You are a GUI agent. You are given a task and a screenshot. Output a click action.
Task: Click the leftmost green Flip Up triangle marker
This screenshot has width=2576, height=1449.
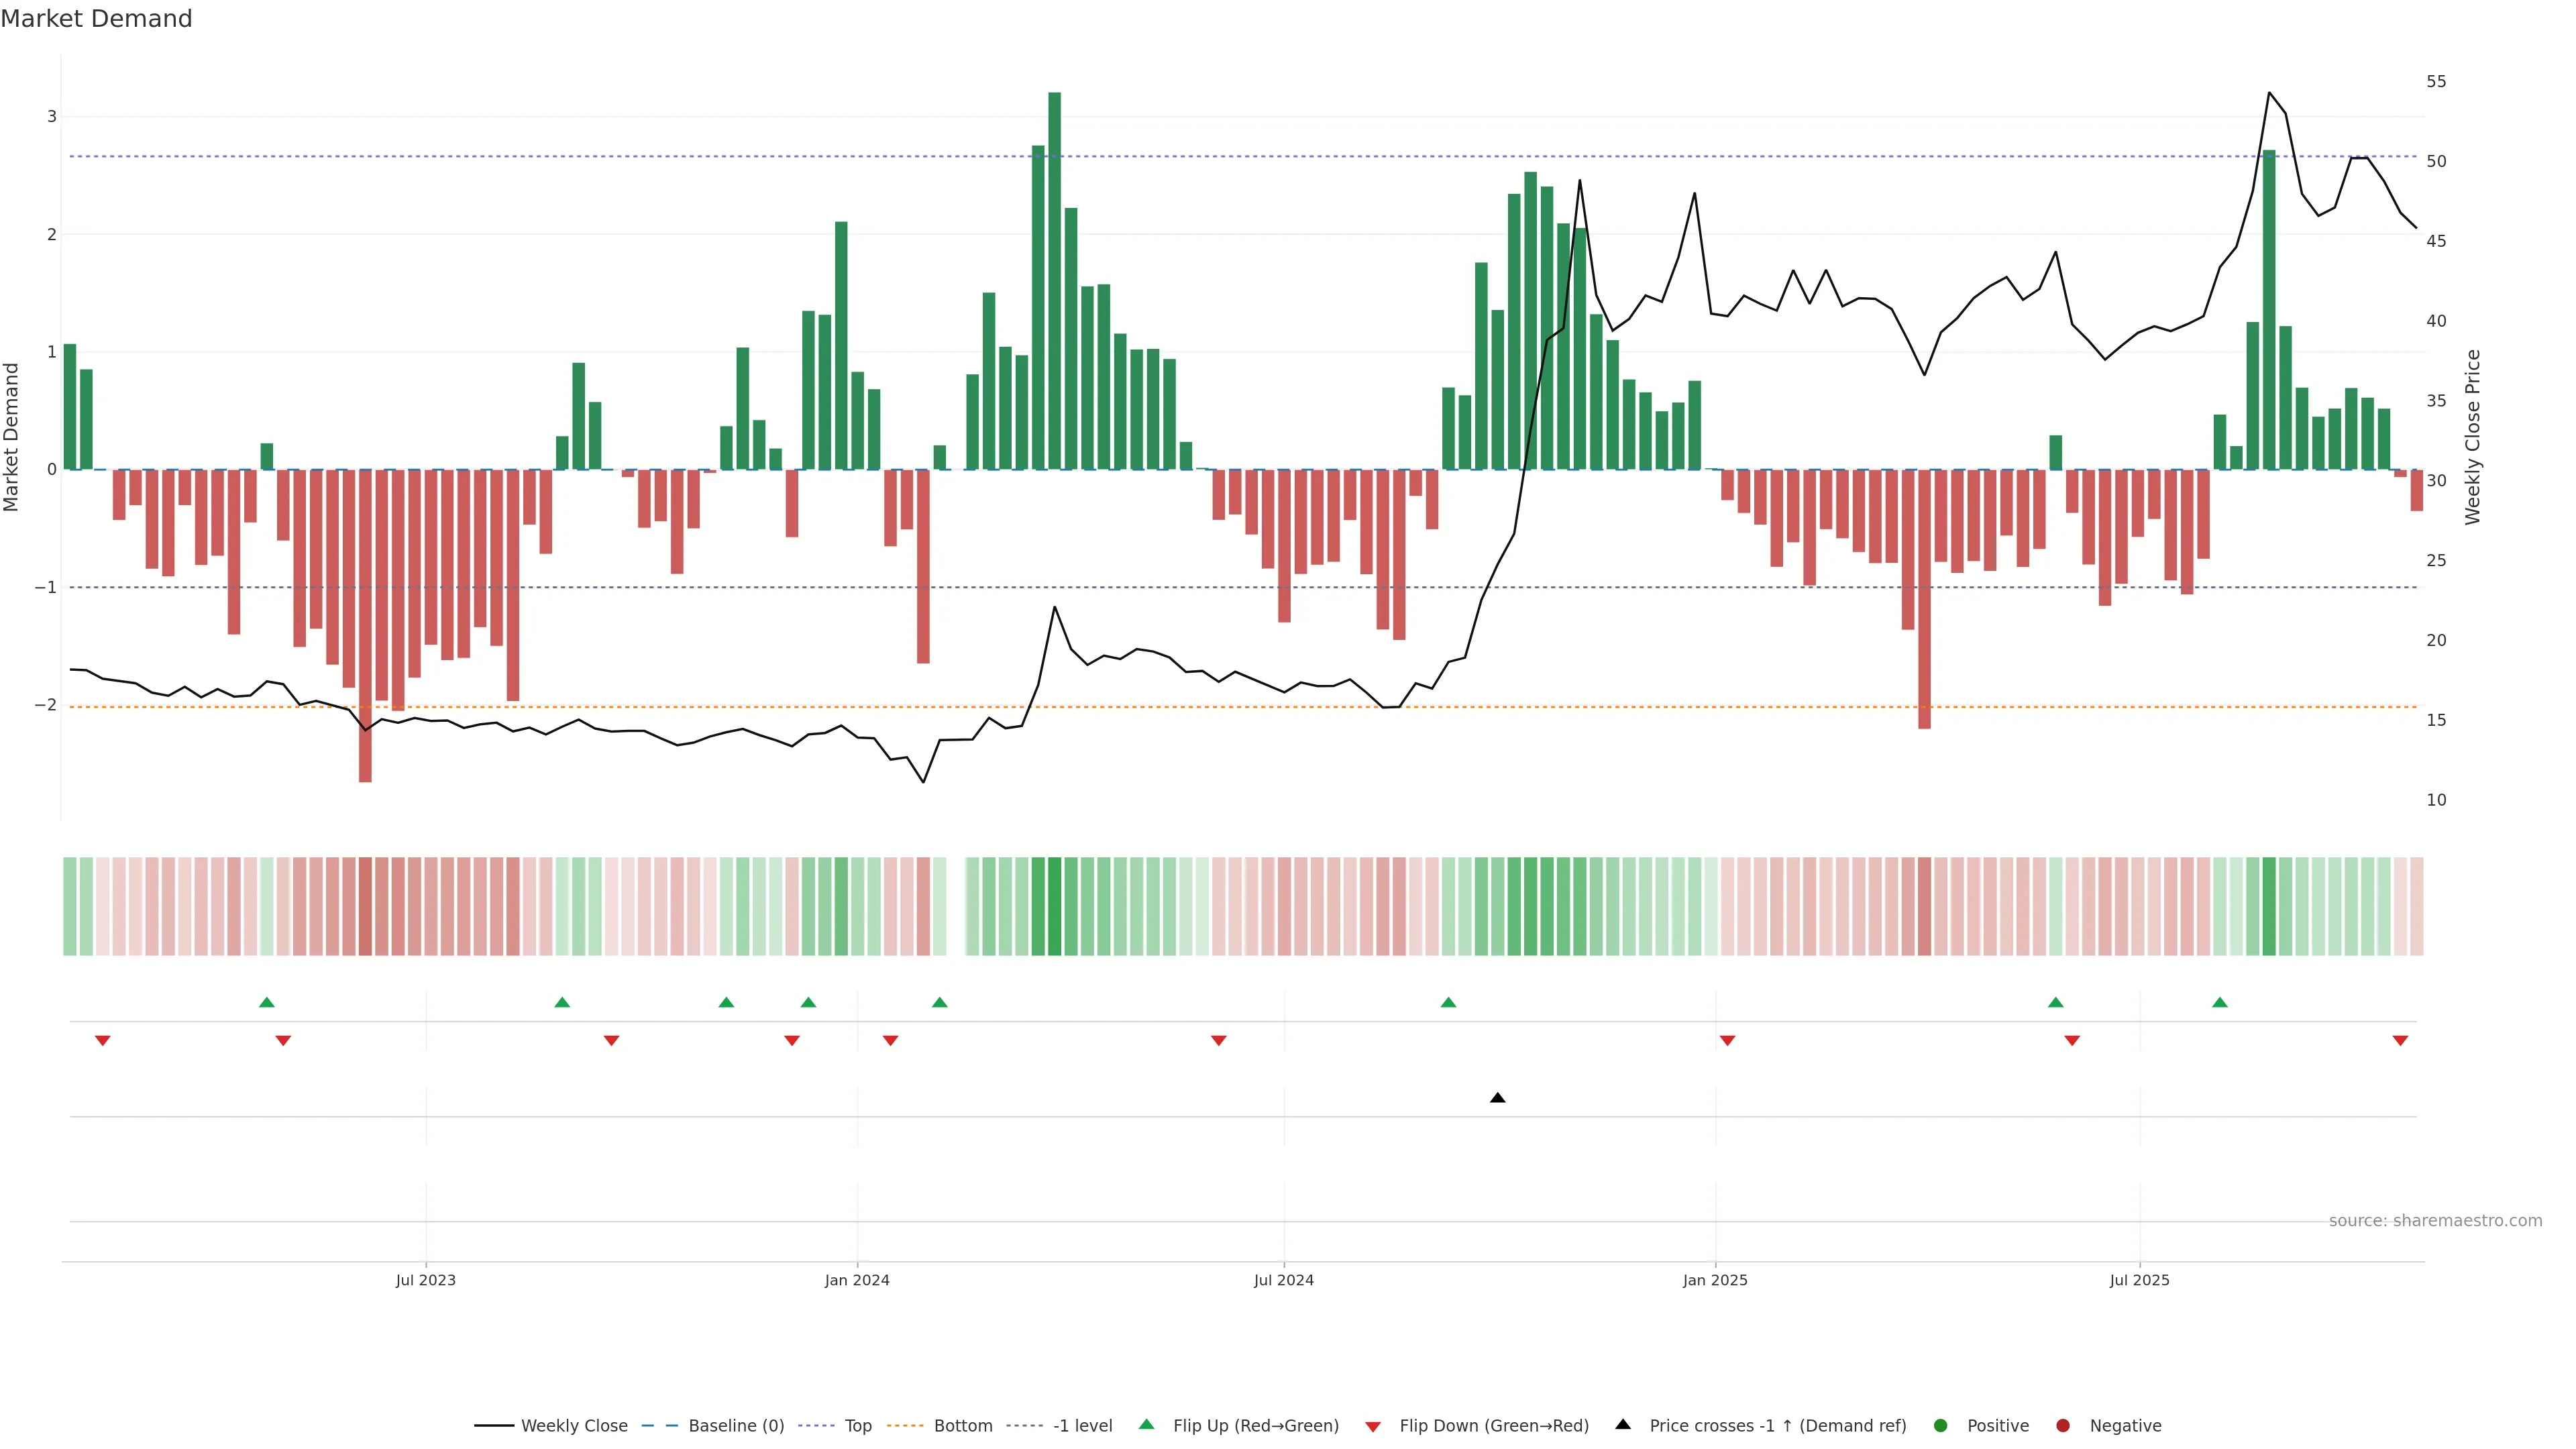coord(266,1002)
